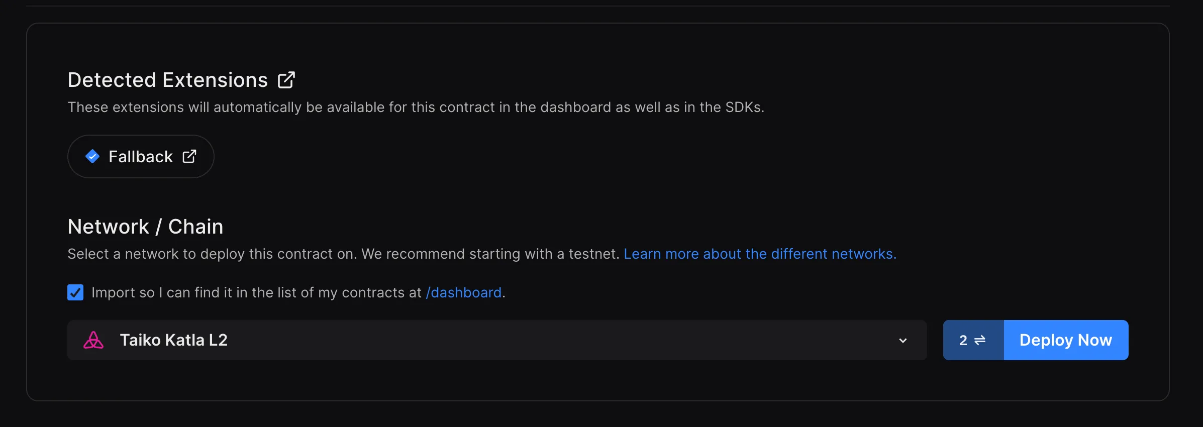
Task: Disable importing the contract to your contract list
Action: (x=75, y=292)
